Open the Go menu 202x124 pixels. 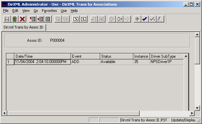pos(36,11)
